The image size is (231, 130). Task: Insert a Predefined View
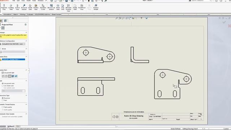tap(82, 7)
